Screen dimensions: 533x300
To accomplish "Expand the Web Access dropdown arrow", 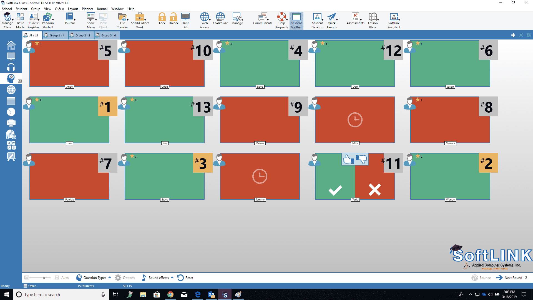I will pyautogui.click(x=210, y=20).
